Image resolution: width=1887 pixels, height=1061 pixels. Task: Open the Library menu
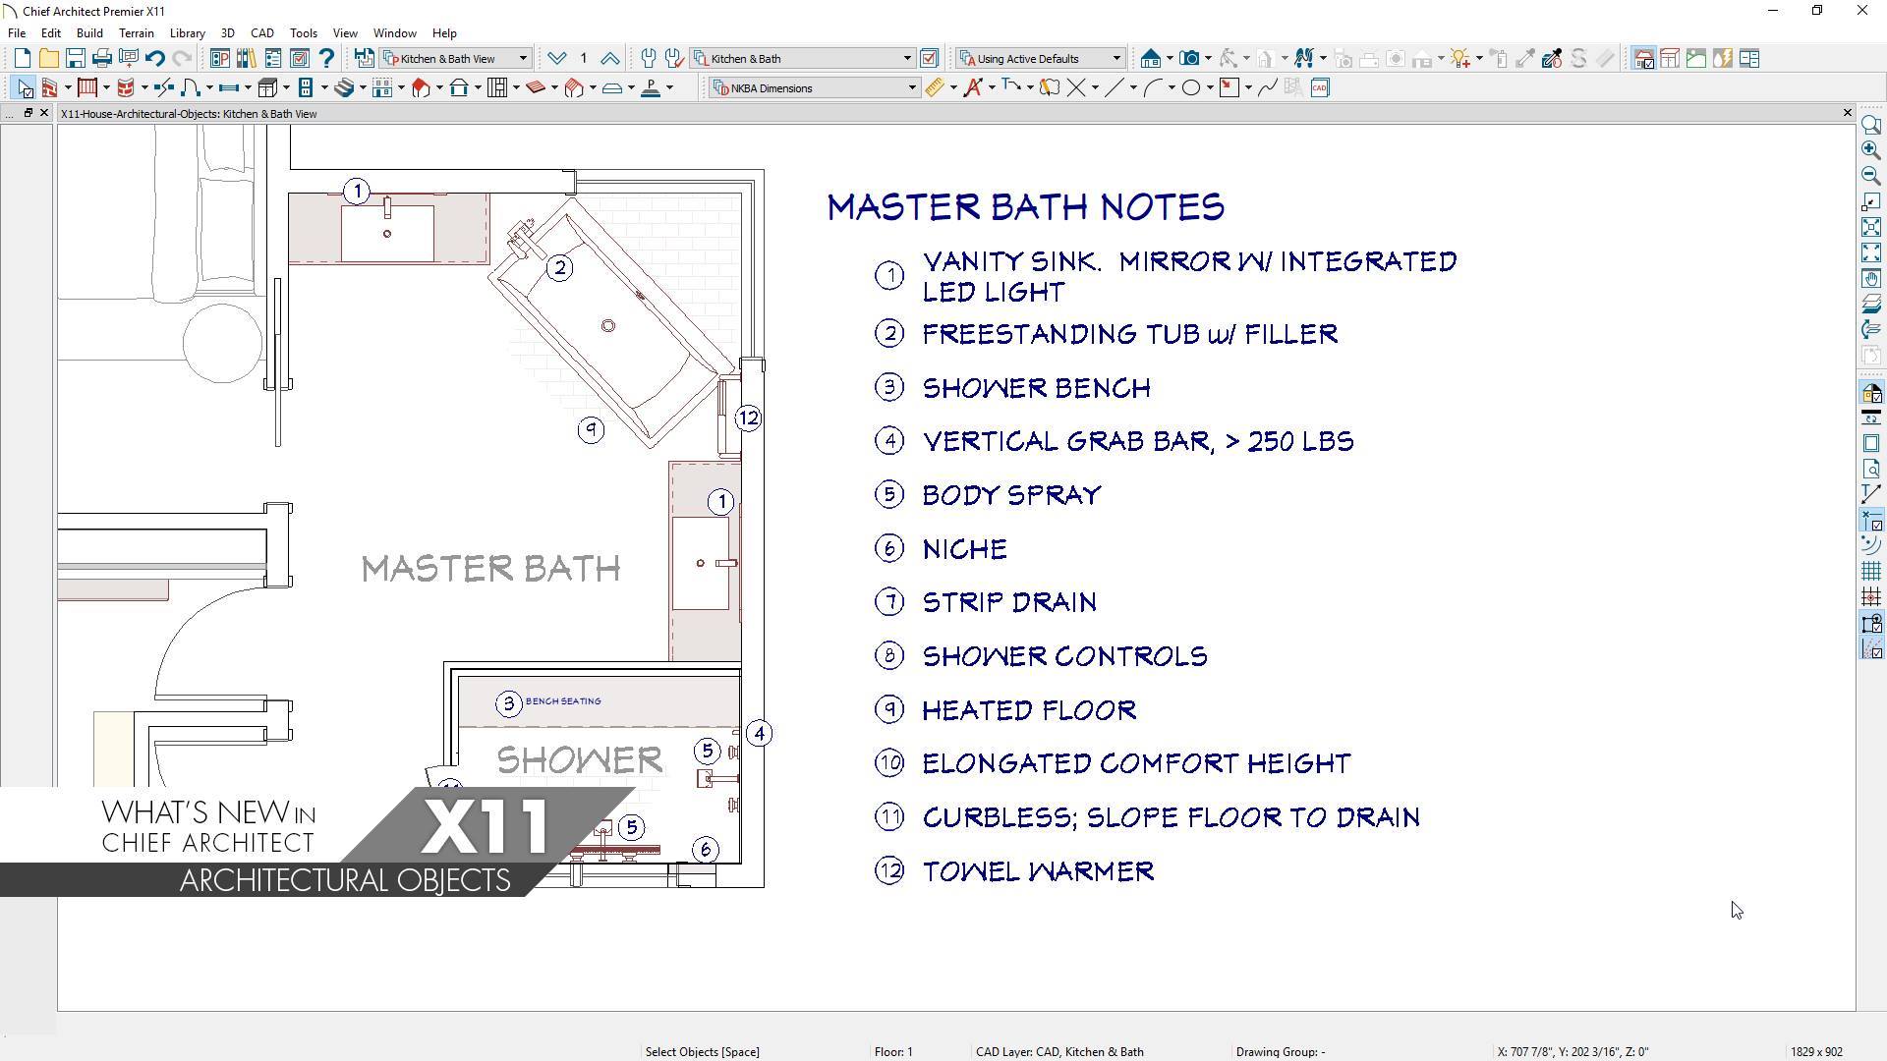tap(187, 33)
